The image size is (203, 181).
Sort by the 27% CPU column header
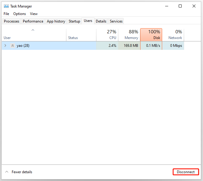107,35
